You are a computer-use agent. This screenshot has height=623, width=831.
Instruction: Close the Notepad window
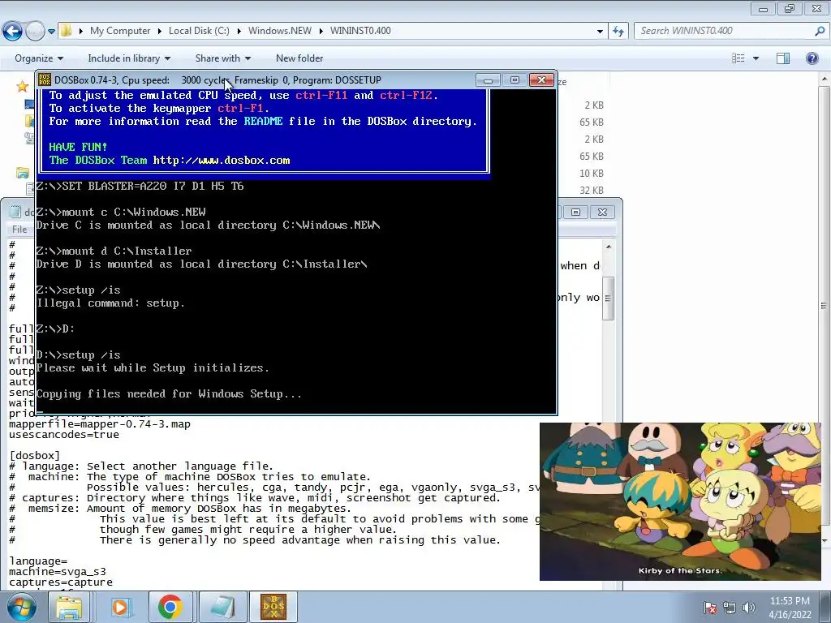602,212
